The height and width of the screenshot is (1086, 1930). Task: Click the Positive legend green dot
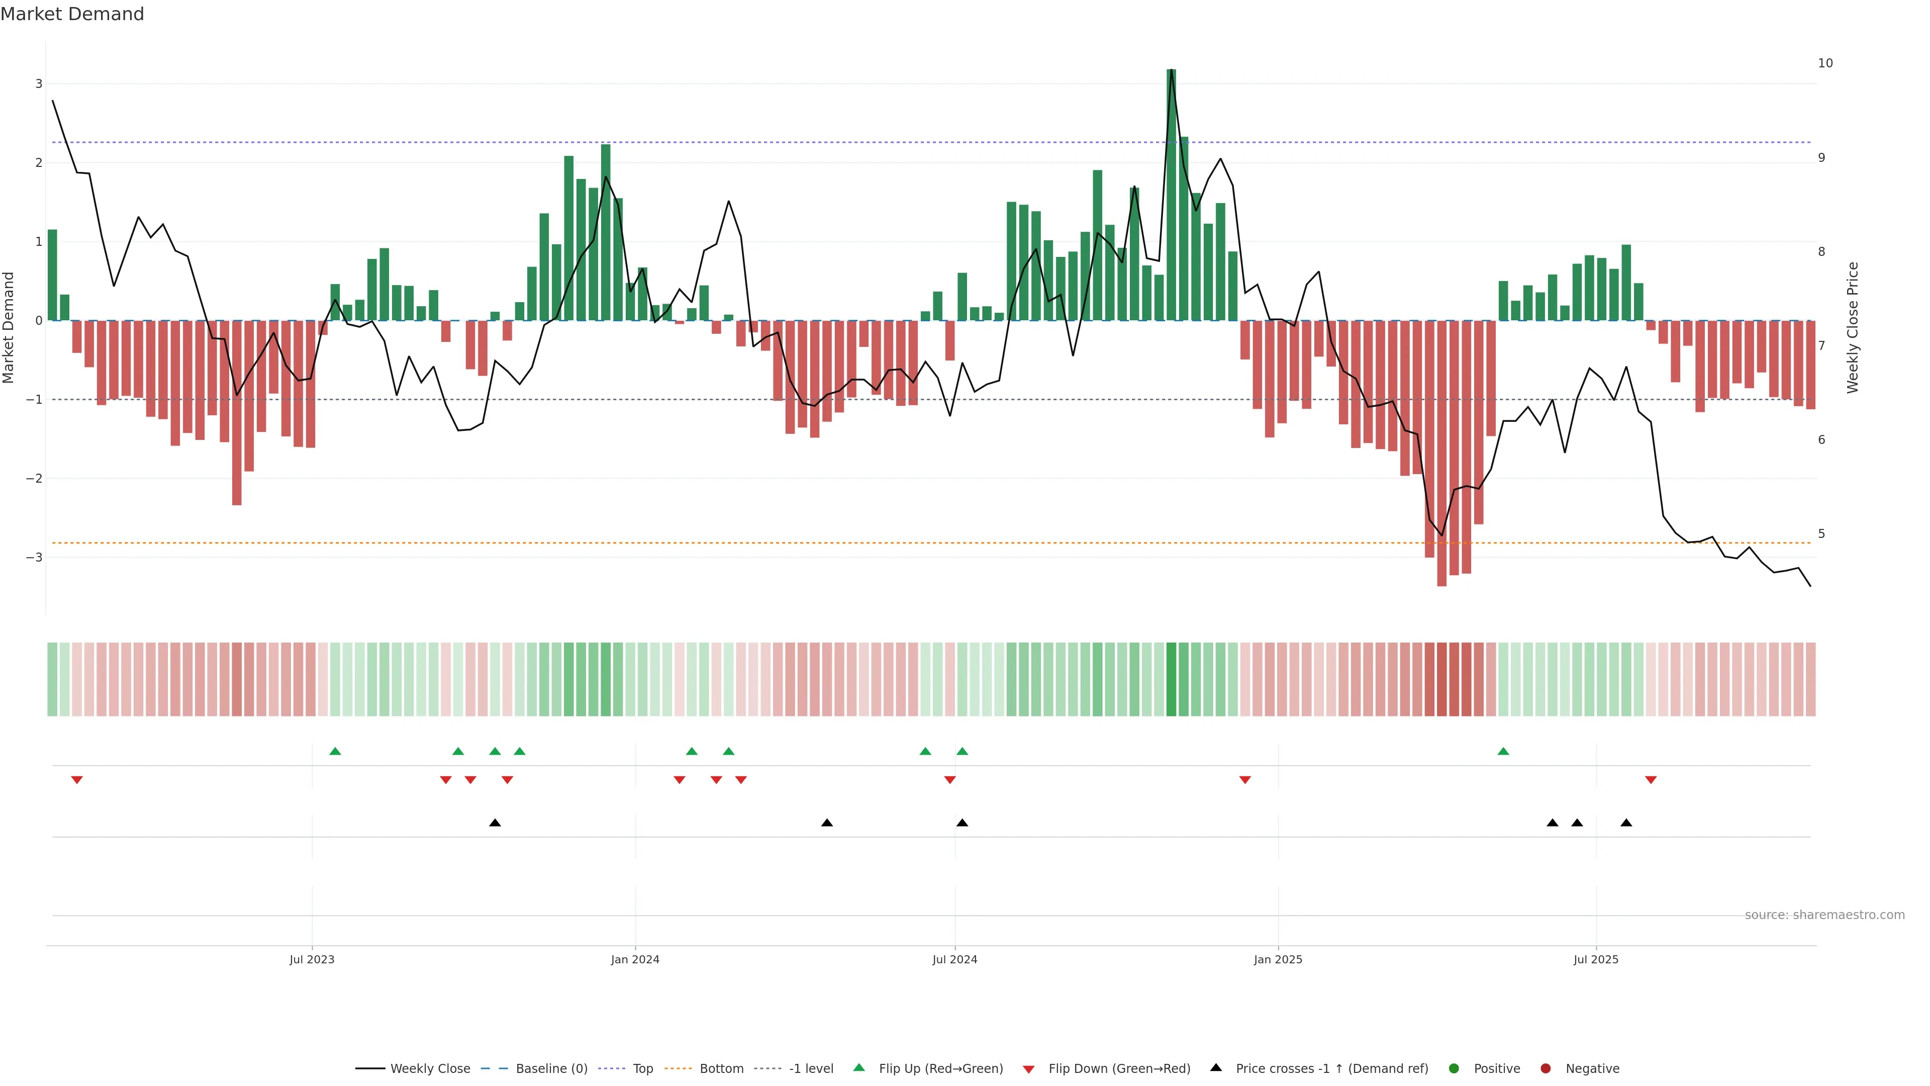(1454, 1069)
